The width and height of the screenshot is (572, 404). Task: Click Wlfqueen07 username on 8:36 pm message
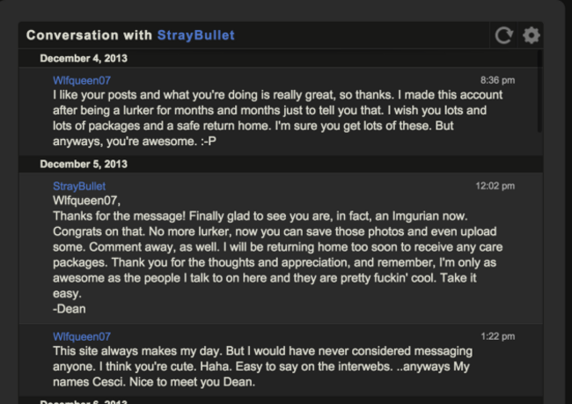pyautogui.click(x=82, y=80)
